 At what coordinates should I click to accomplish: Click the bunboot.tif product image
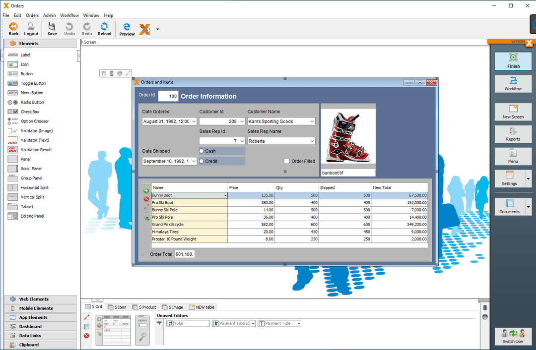click(x=348, y=136)
